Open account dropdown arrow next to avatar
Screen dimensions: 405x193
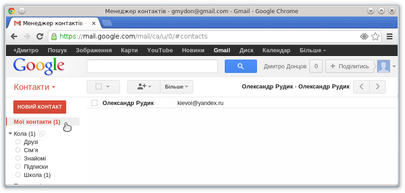394,66
